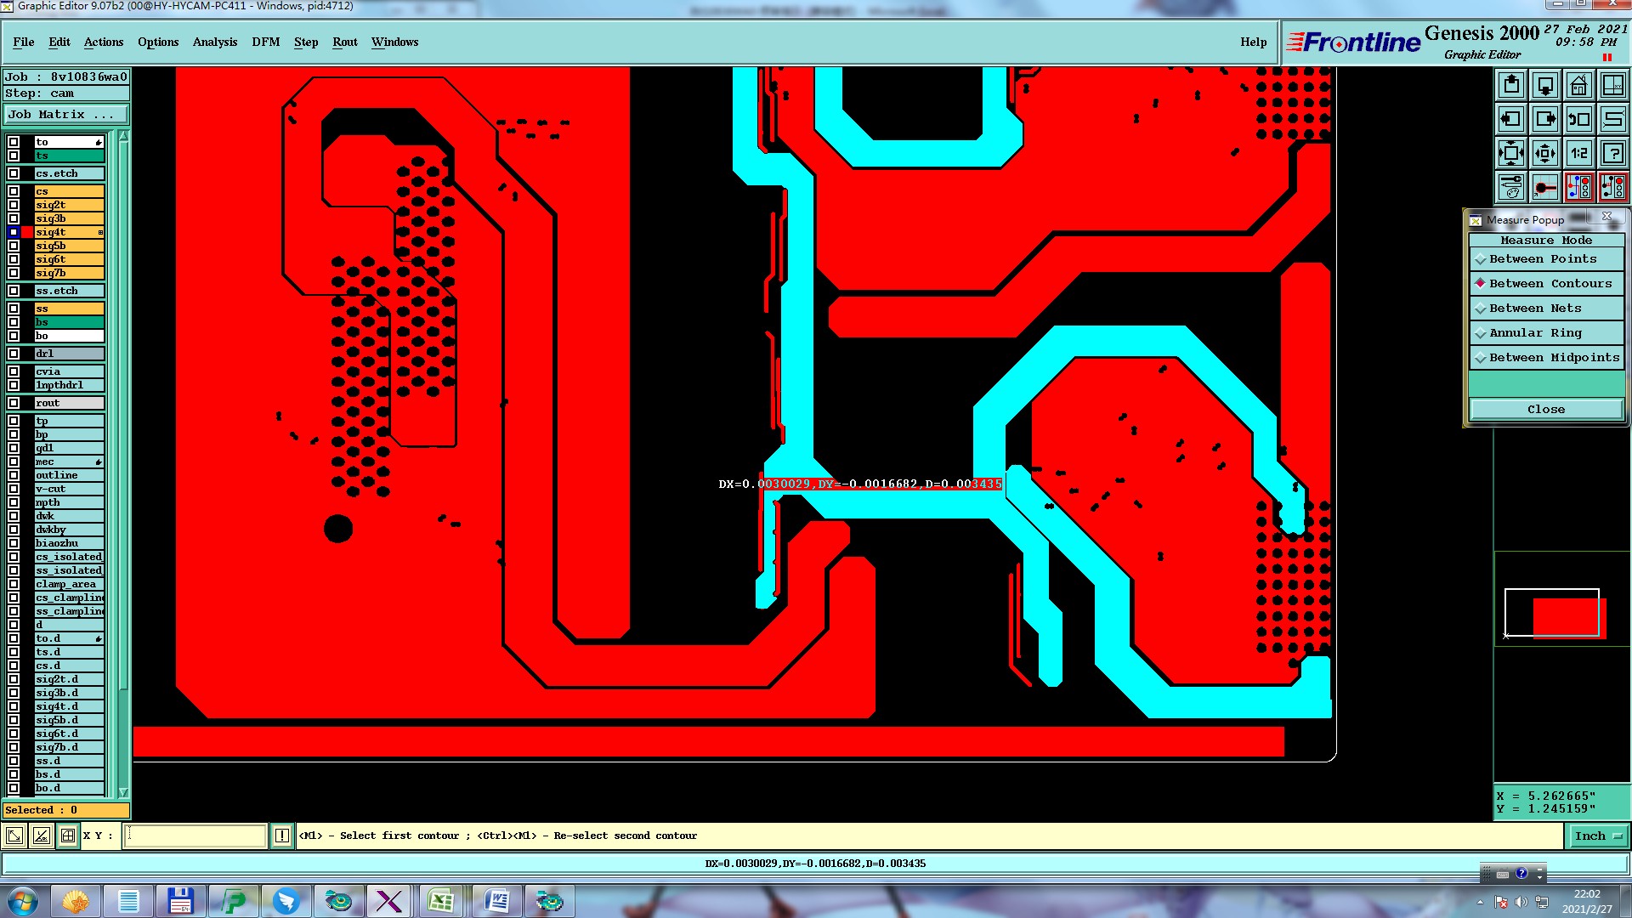
Task: Click the pan left arrow icon
Action: [x=1510, y=119]
